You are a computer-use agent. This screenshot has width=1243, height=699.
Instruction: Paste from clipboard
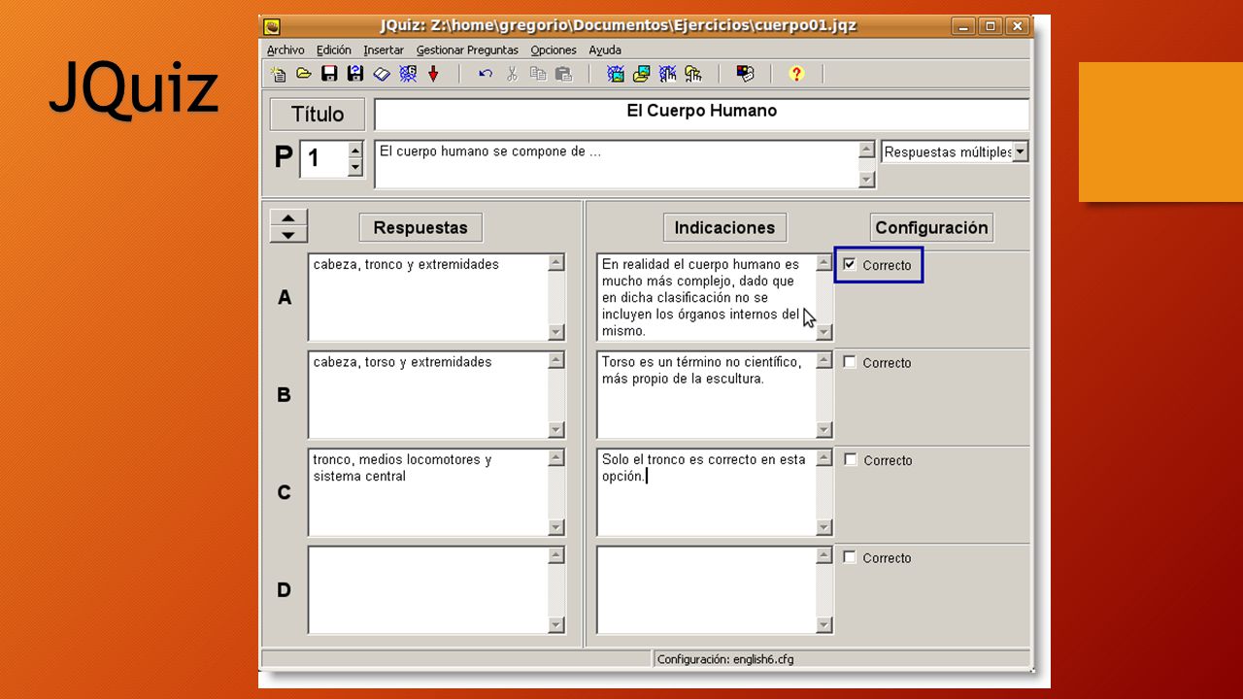(563, 74)
